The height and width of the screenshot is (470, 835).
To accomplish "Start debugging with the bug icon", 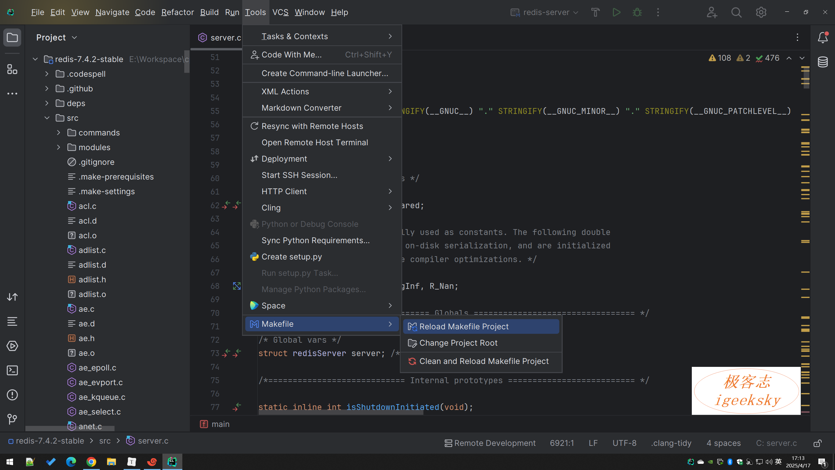I will coord(637,12).
